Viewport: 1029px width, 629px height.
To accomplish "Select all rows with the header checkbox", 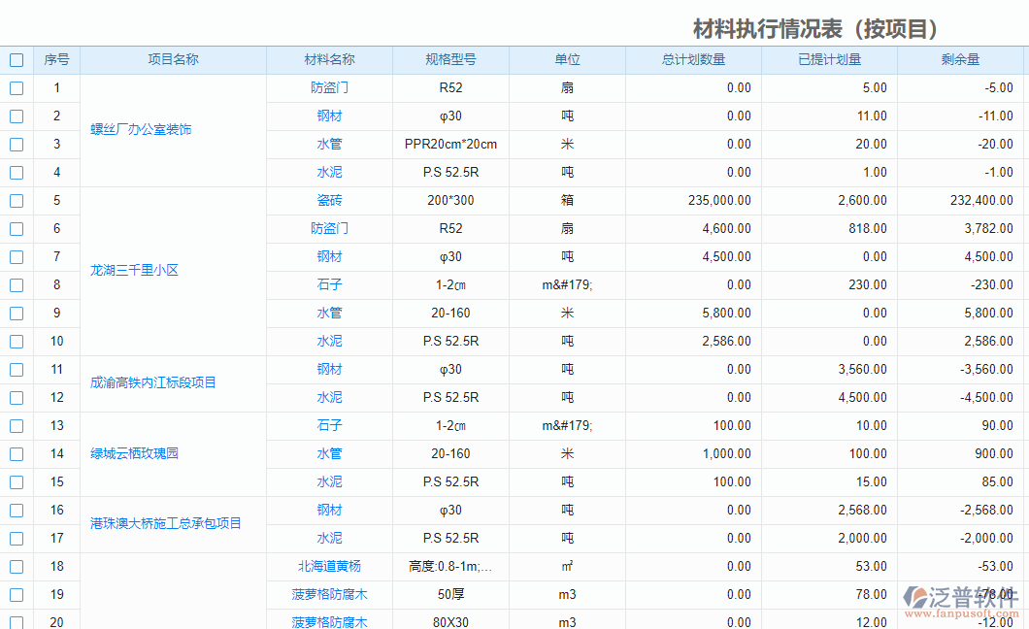I will click(16, 59).
